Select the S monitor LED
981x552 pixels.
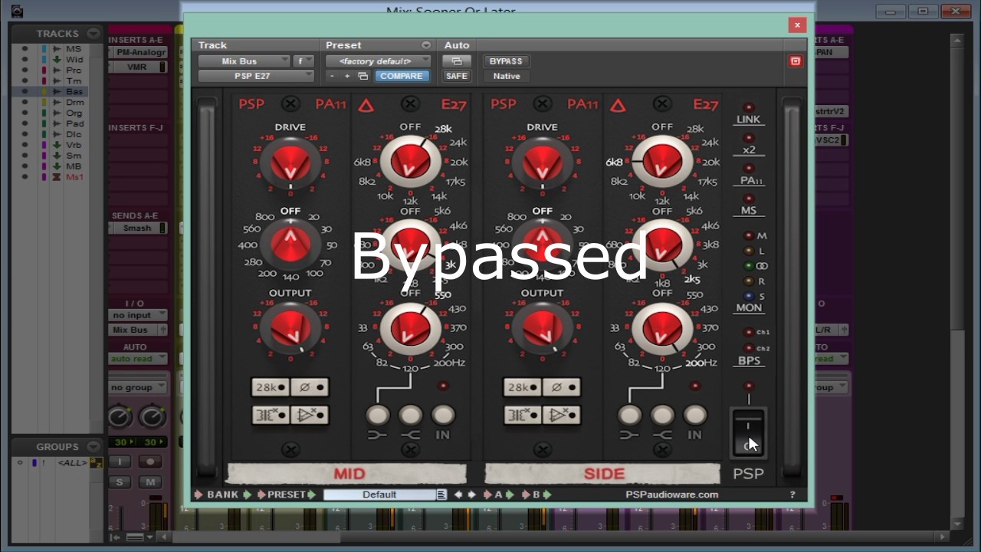(x=749, y=296)
